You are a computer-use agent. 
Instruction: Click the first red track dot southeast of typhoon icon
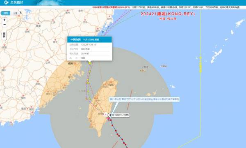[x=111, y=120]
